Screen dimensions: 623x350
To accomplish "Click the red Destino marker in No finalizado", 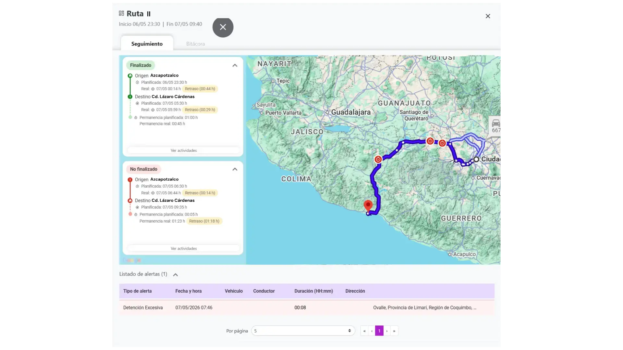I will pyautogui.click(x=130, y=201).
